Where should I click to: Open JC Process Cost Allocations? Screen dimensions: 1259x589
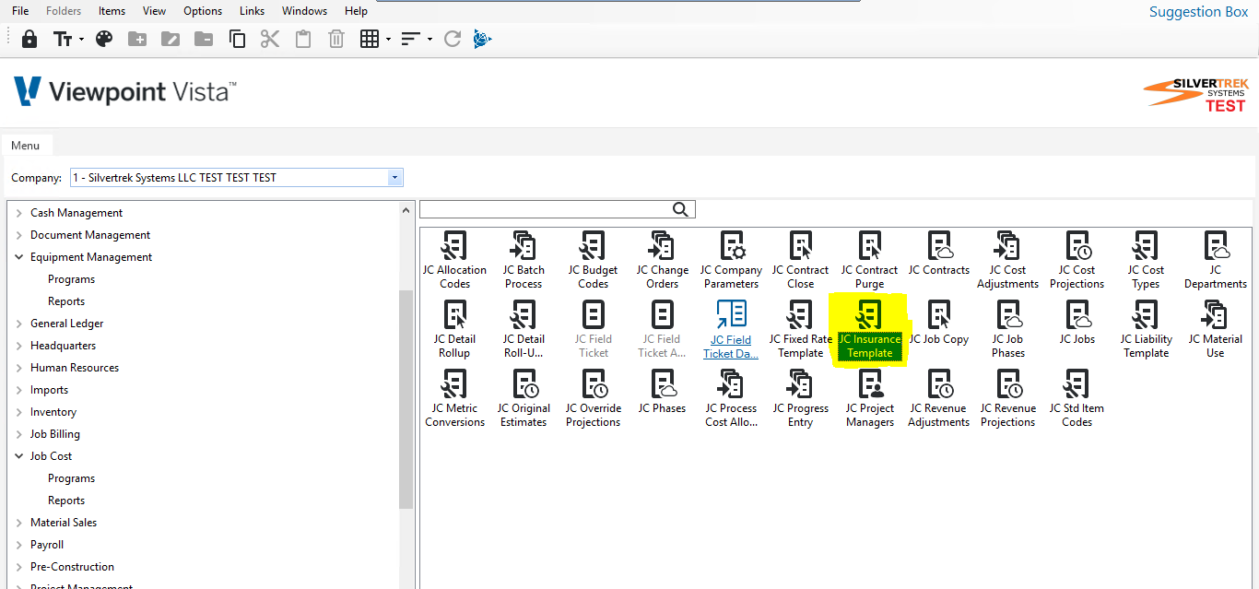point(731,398)
